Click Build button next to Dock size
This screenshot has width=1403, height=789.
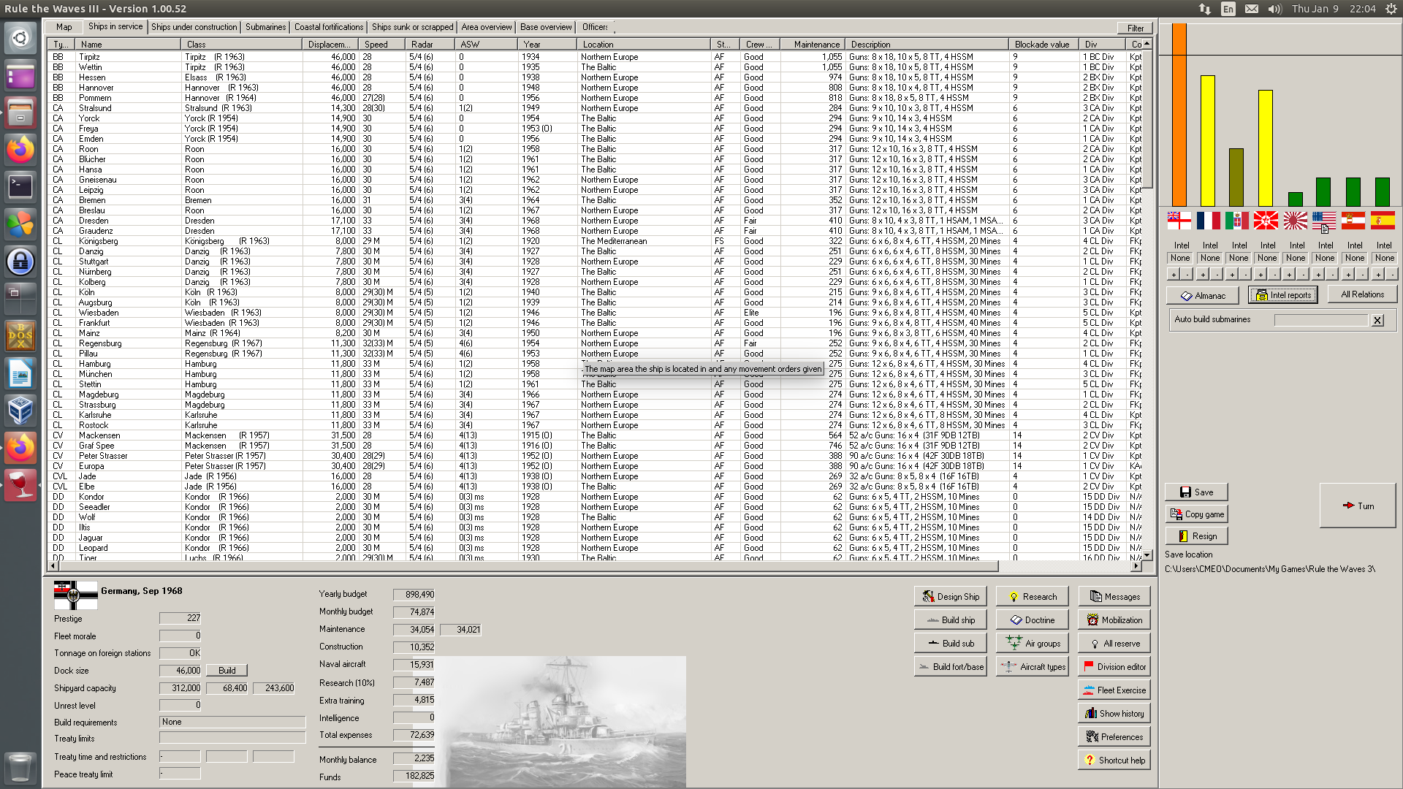coord(227,671)
